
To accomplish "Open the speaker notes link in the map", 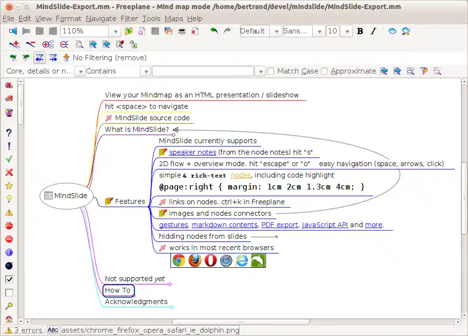I will coord(192,152).
